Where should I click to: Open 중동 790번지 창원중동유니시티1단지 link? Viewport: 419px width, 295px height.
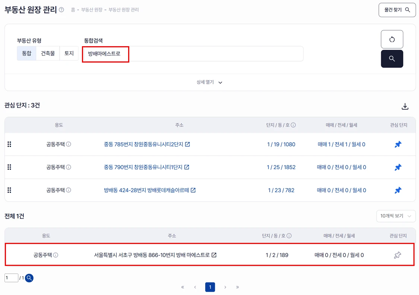pyautogui.click(x=143, y=167)
